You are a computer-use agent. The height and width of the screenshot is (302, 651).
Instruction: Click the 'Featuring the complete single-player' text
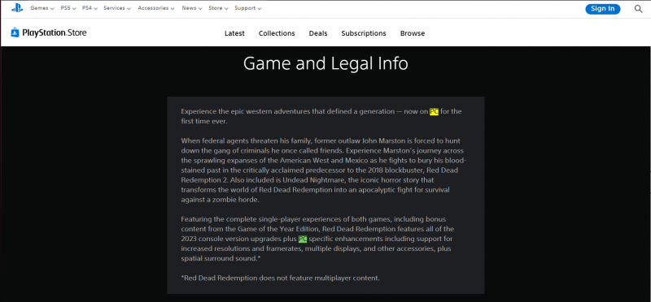coord(318,239)
